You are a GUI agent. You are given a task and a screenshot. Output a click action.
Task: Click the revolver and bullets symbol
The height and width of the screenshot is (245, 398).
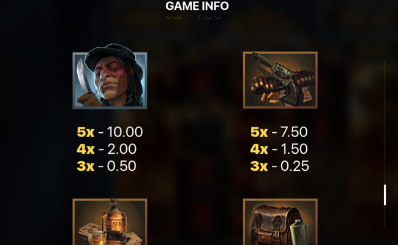280,80
